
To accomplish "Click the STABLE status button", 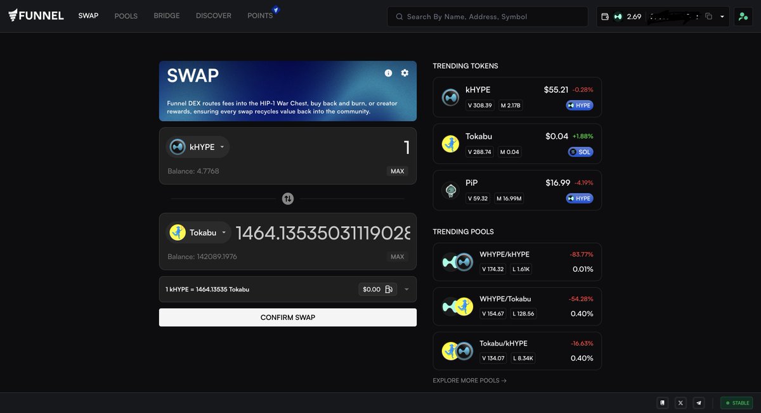I will pyautogui.click(x=737, y=403).
